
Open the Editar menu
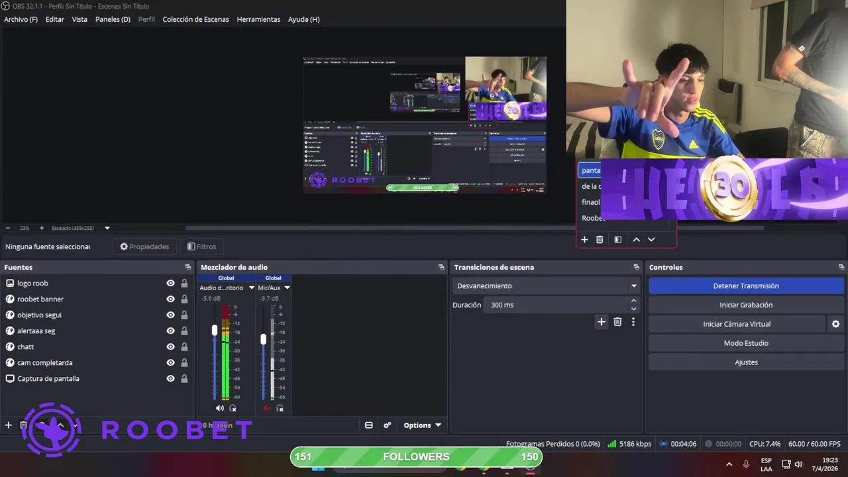pos(54,19)
